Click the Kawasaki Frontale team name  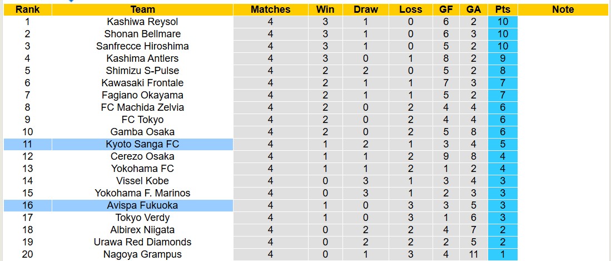pyautogui.click(x=142, y=83)
